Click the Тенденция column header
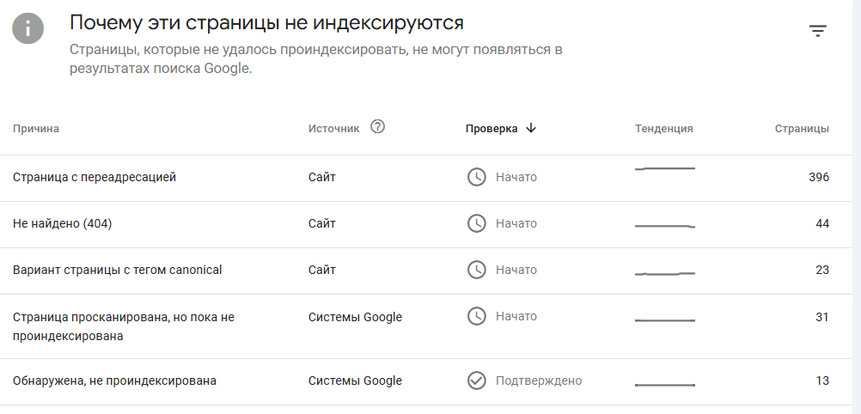The height and width of the screenshot is (414, 861). pyautogui.click(x=663, y=129)
